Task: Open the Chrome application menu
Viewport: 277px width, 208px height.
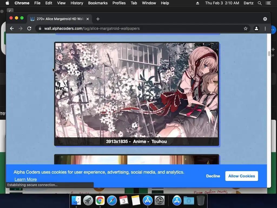Action: pos(22,3)
